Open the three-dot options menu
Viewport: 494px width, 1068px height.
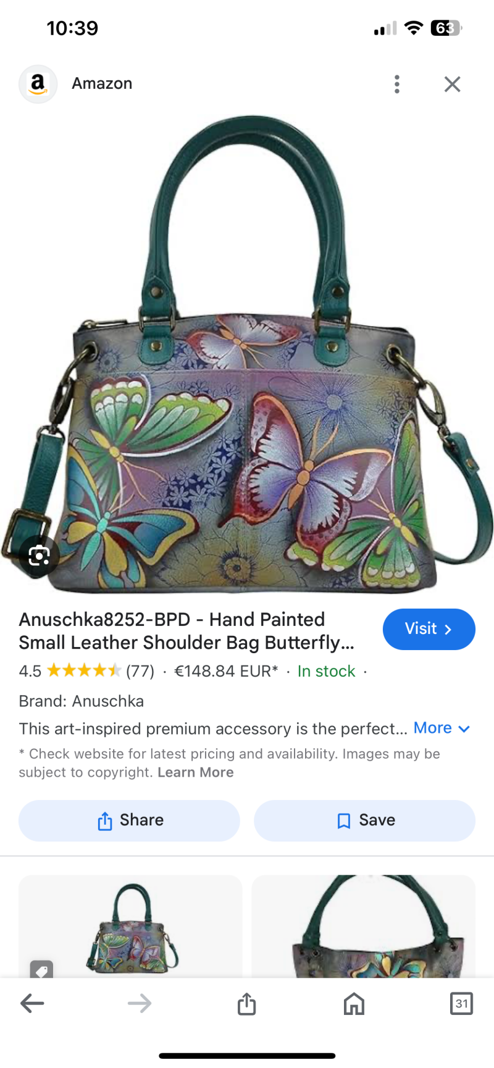[397, 84]
